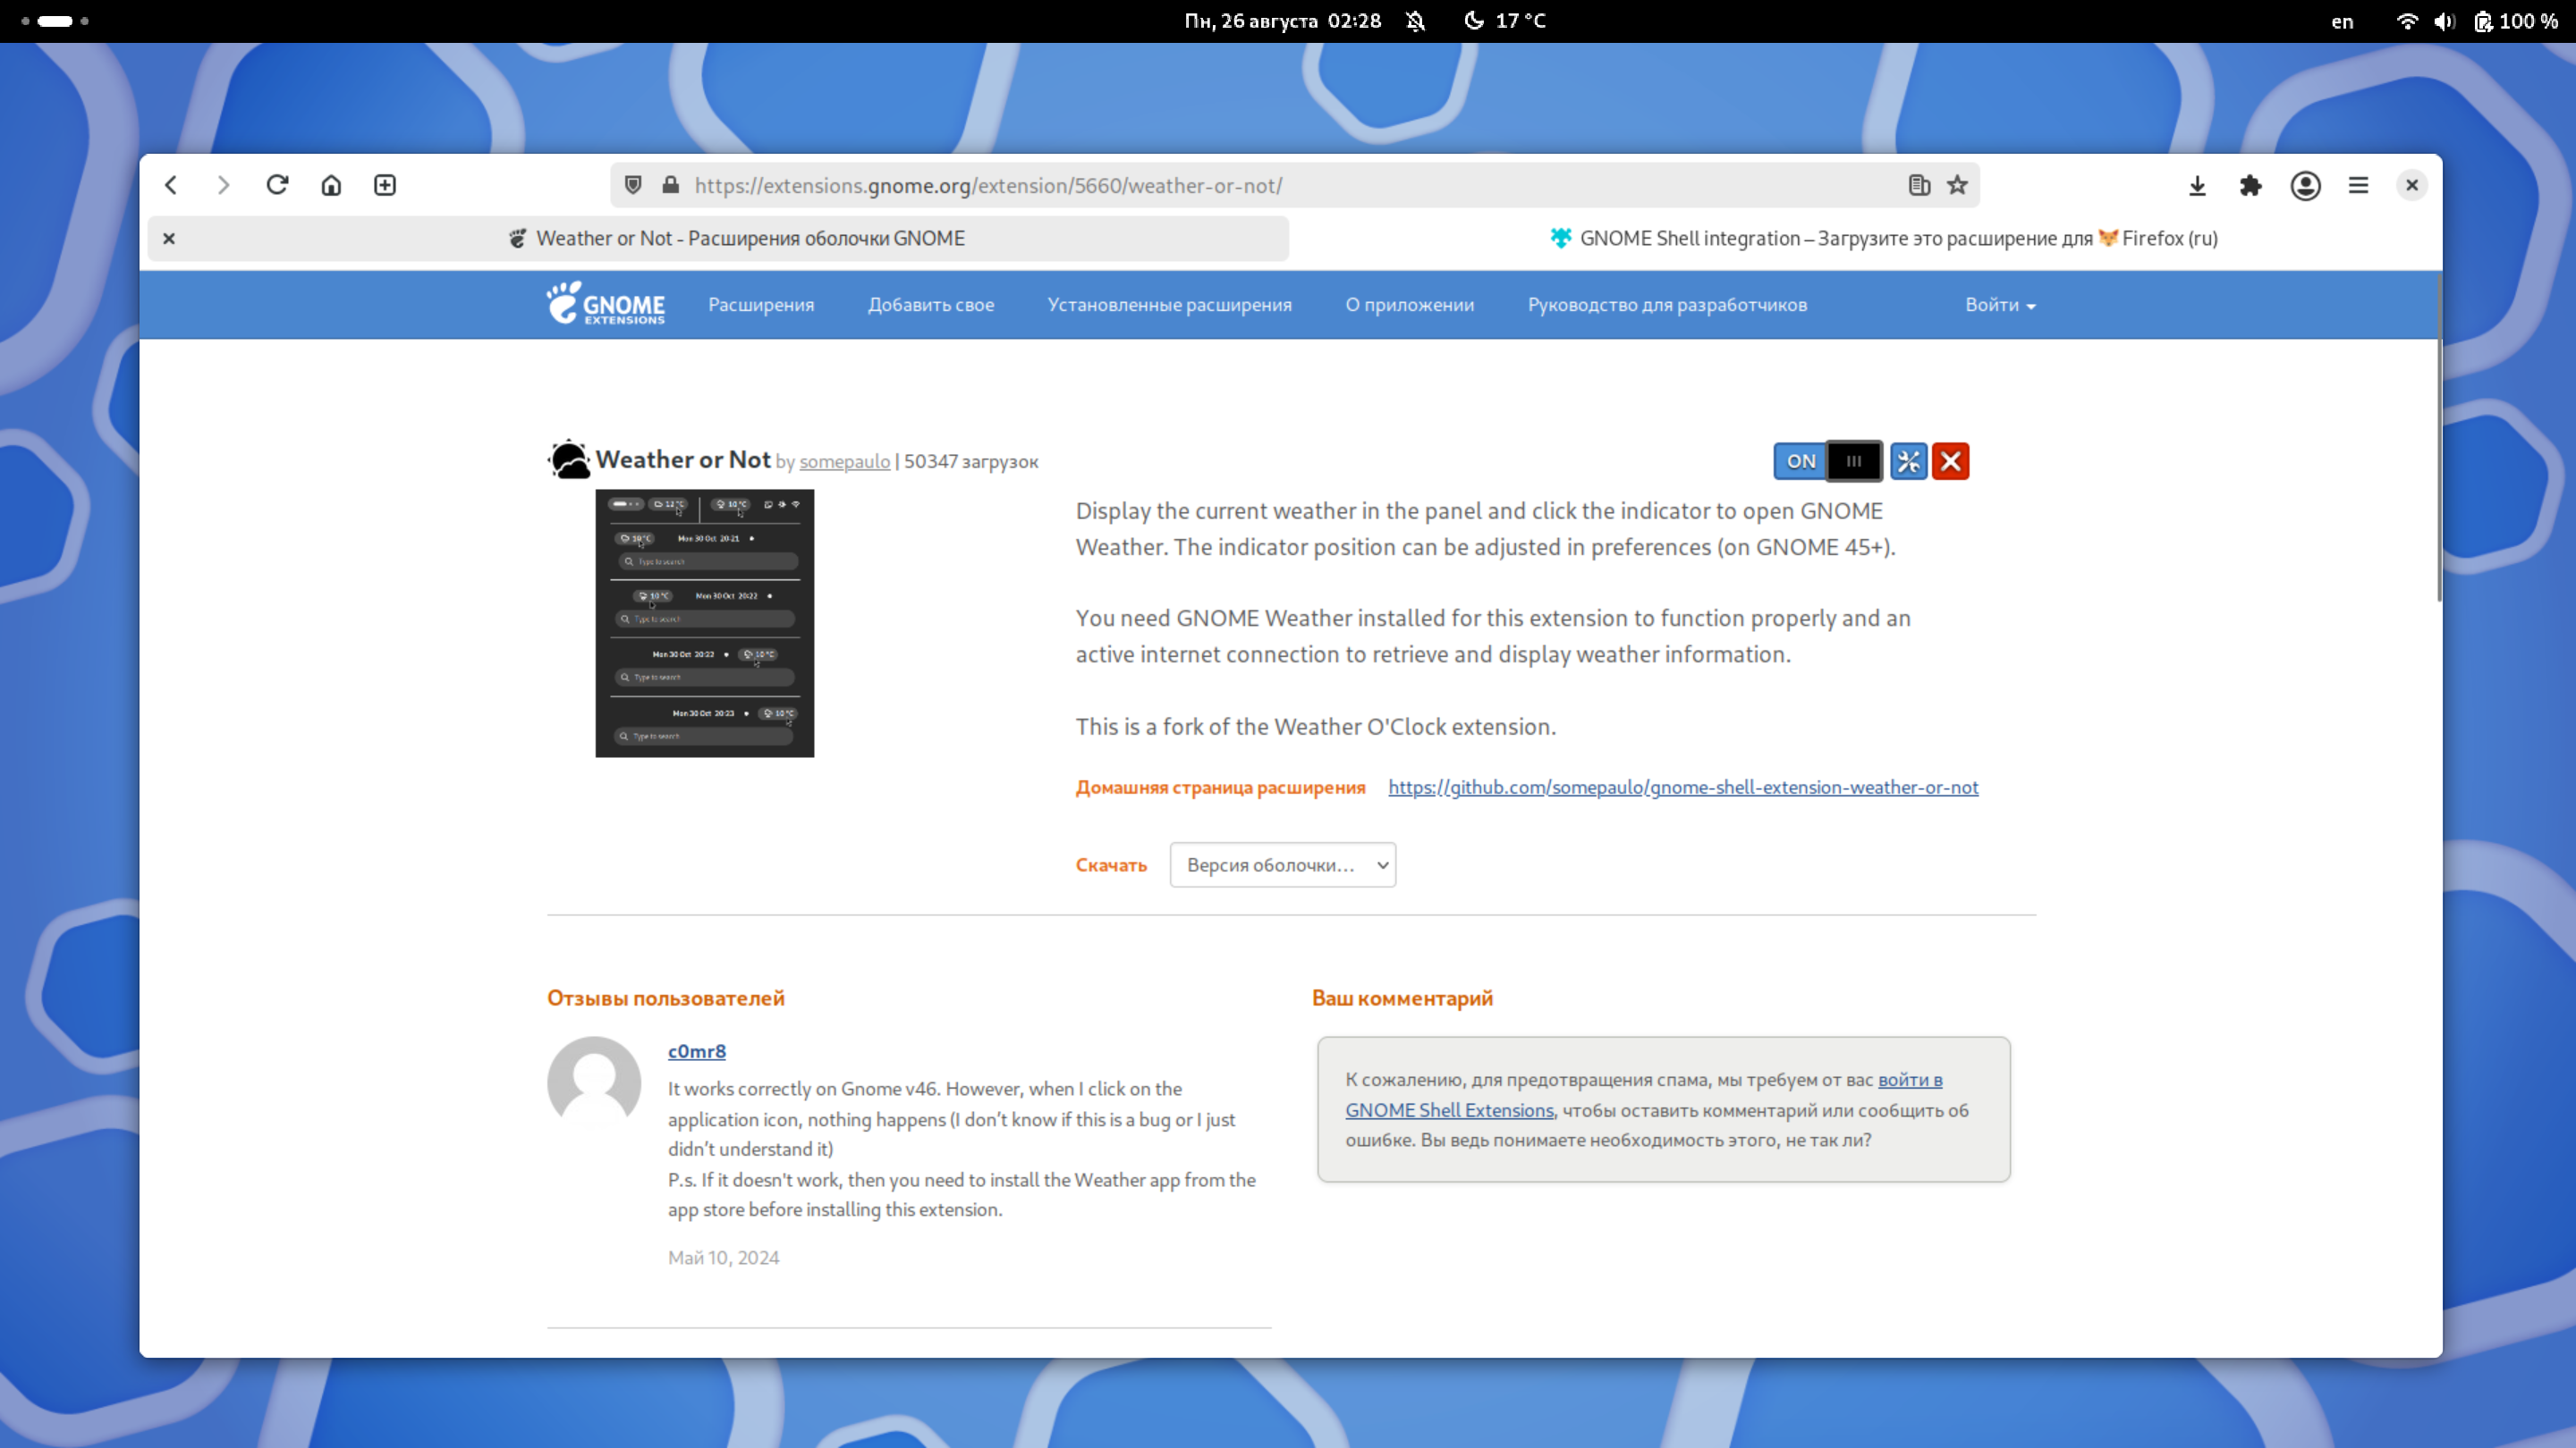Open the GitHub homepage link for extension
This screenshot has width=2576, height=1448.
tap(1682, 787)
